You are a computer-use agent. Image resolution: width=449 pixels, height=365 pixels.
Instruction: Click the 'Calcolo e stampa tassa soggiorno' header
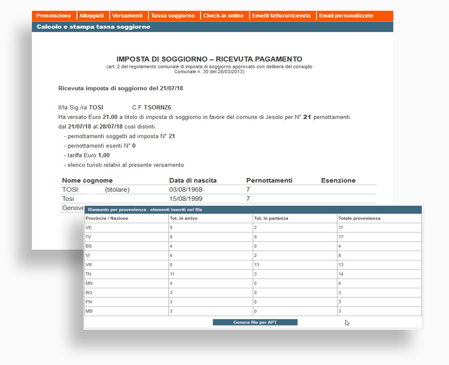[93, 27]
